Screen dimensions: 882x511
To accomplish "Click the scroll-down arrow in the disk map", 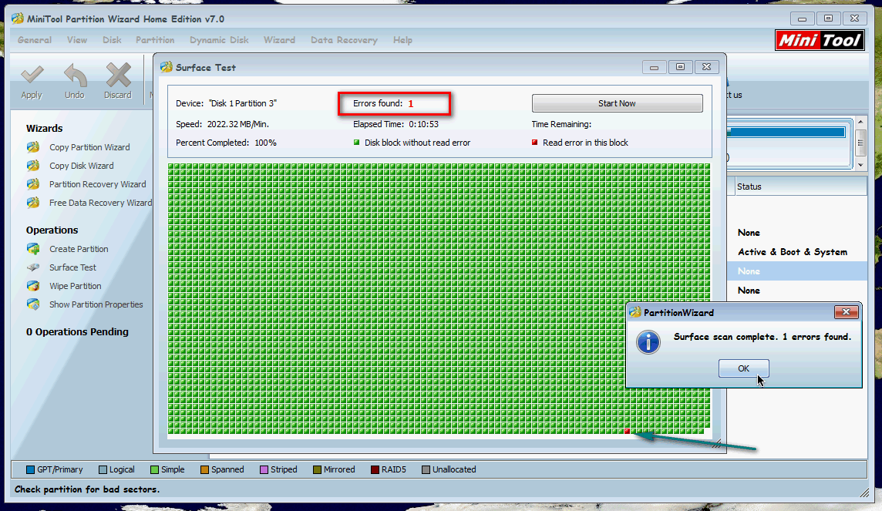I will pos(860,165).
